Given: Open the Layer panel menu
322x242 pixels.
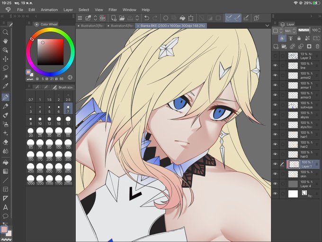Looking at the screenshot, I should [x=275, y=23].
